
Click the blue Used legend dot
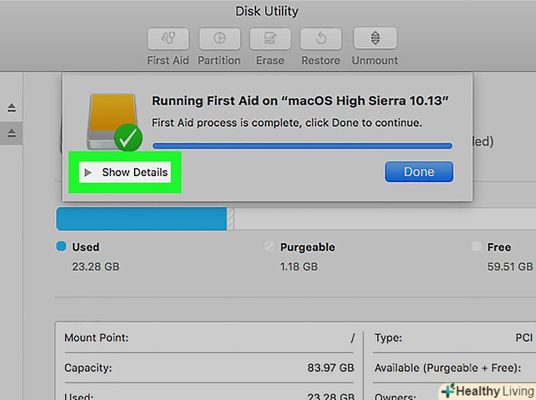click(x=62, y=247)
